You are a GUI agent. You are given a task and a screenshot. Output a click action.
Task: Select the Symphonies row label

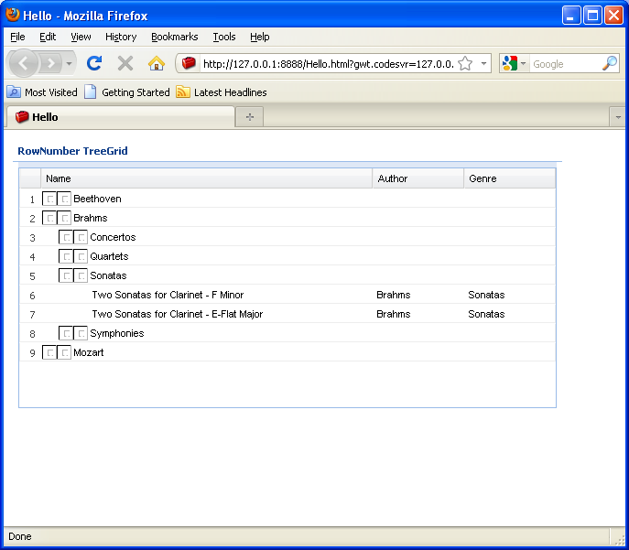tap(116, 333)
